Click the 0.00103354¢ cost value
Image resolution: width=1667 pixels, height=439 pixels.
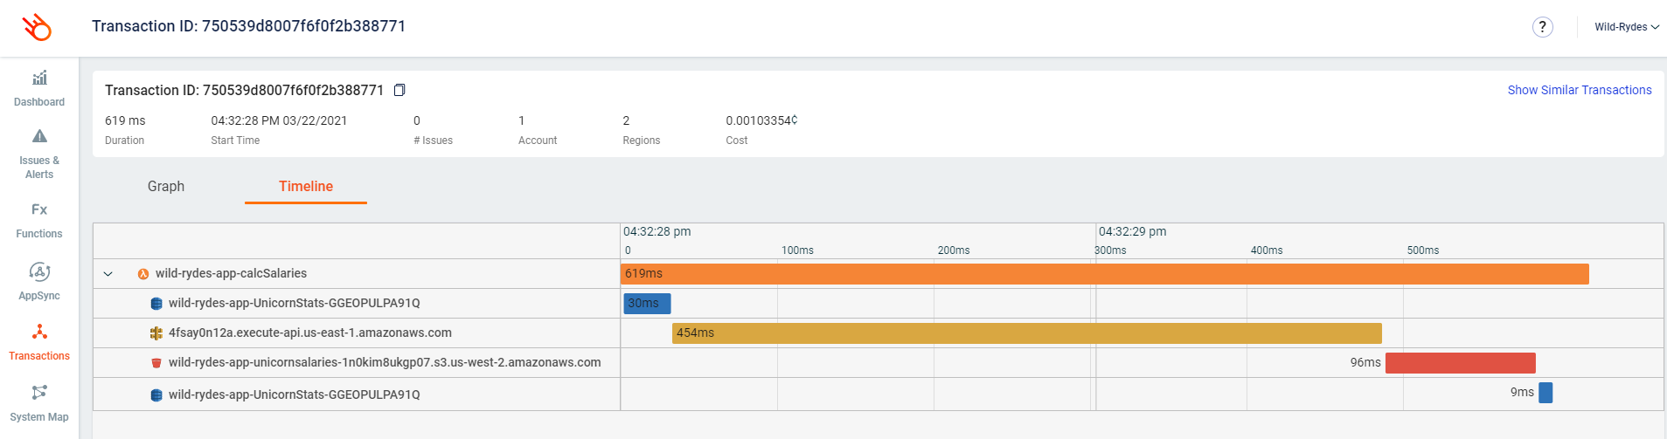coord(761,120)
